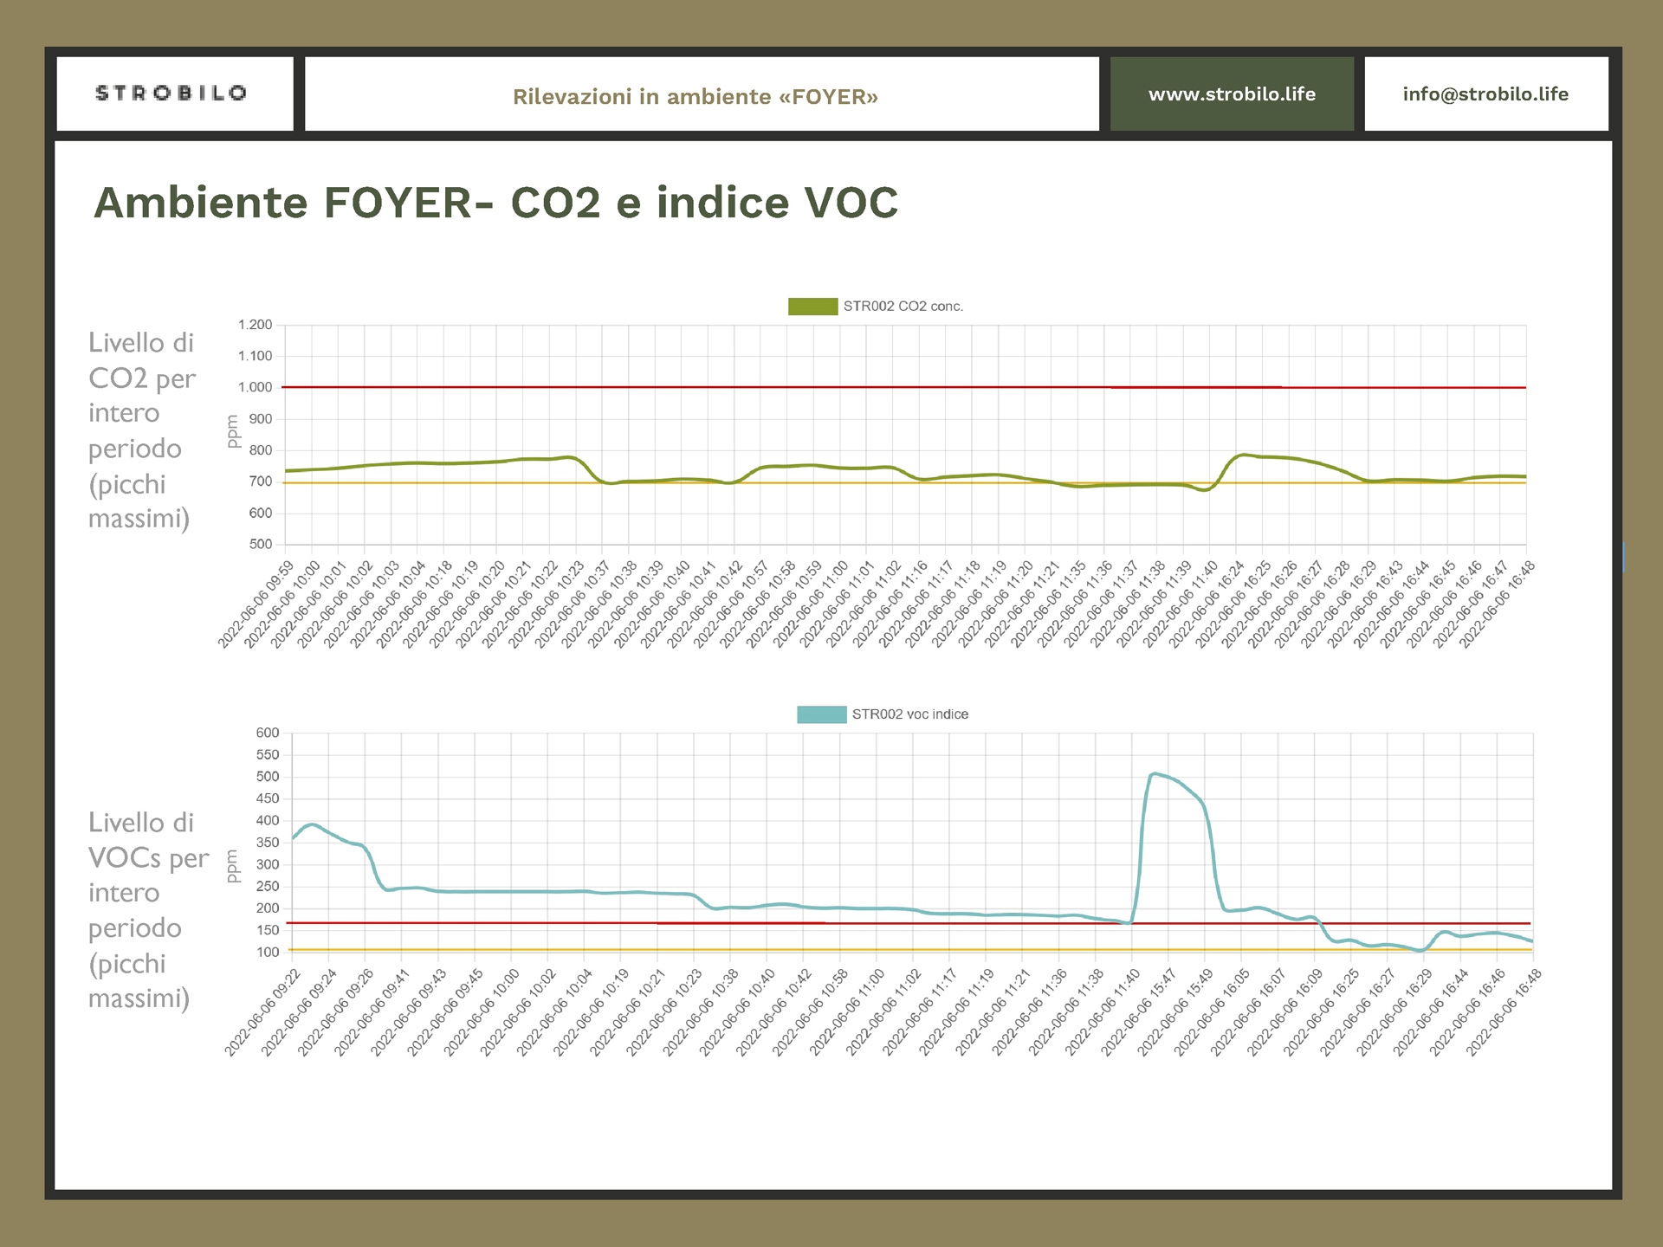Click the STROBILO logo
Screen dimensions: 1663x1247
[x=171, y=94]
